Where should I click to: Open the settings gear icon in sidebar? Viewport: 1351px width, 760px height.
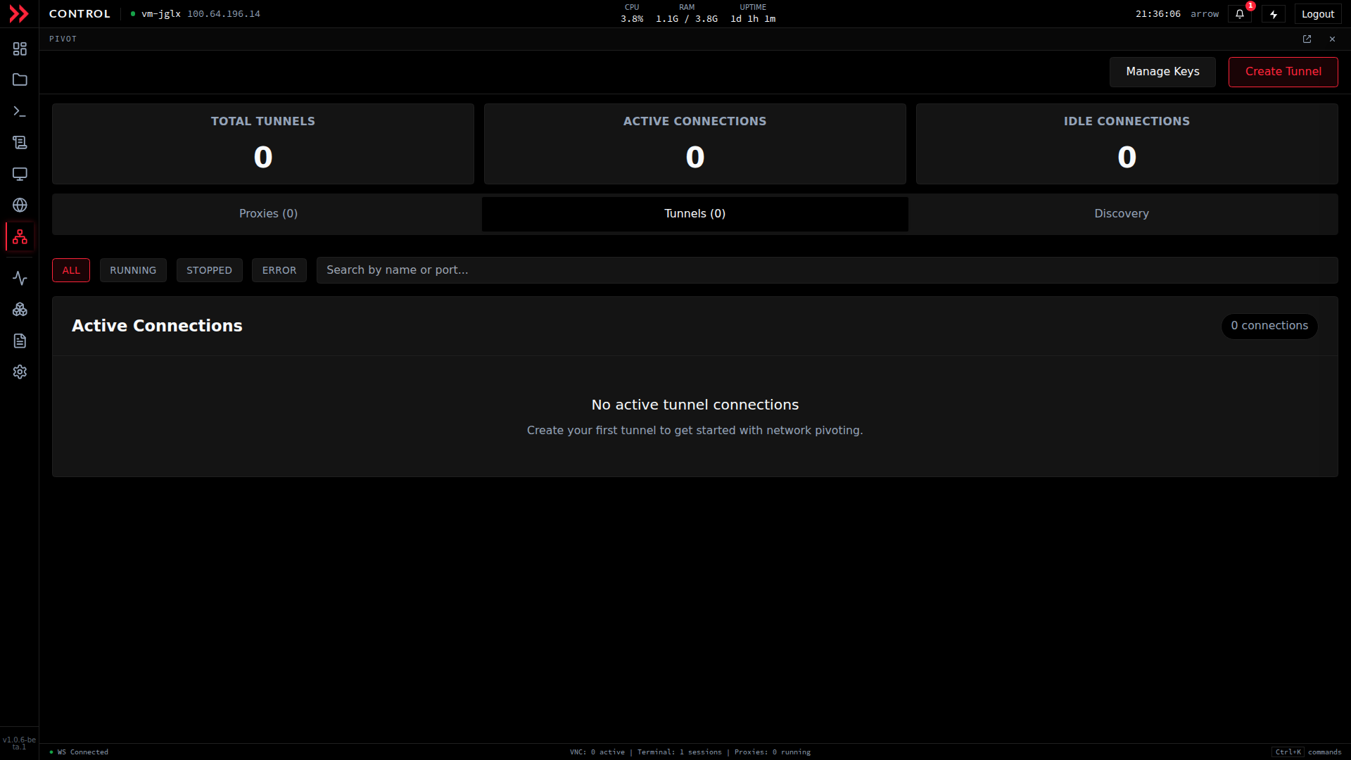pos(20,372)
